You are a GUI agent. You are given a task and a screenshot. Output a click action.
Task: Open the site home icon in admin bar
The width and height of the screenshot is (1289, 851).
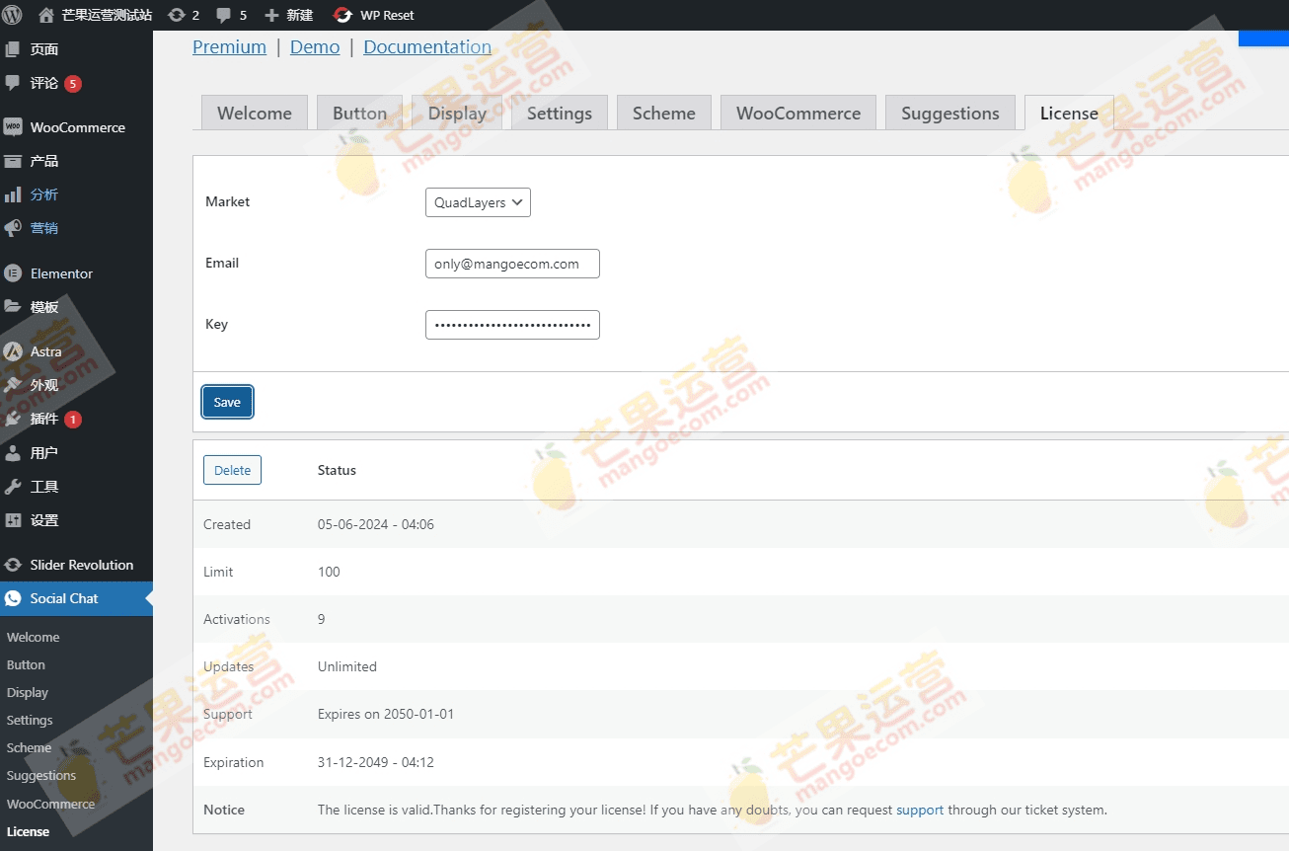[x=46, y=15]
